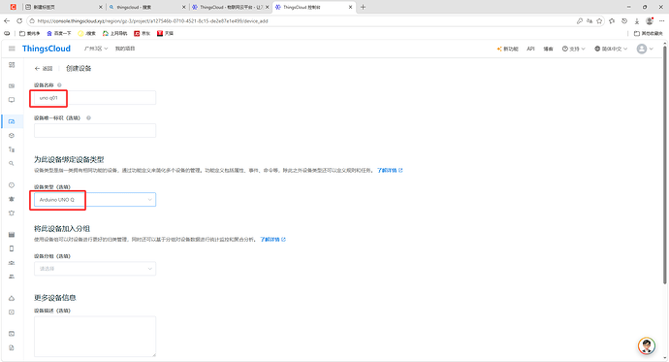Click the clock tasks sidebar icon
The height and width of the screenshot is (362, 669).
12,185
